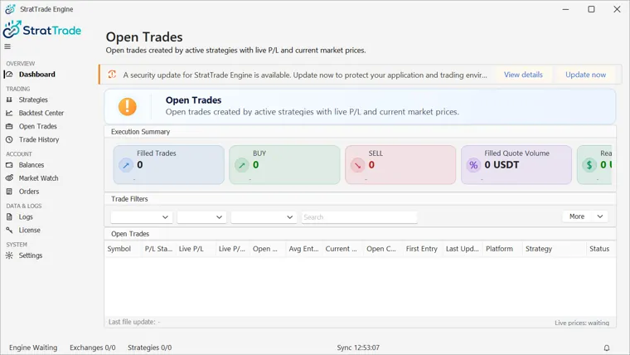Click the Trade History clock icon
Screen dimensions: 630x355
[x=9, y=139]
